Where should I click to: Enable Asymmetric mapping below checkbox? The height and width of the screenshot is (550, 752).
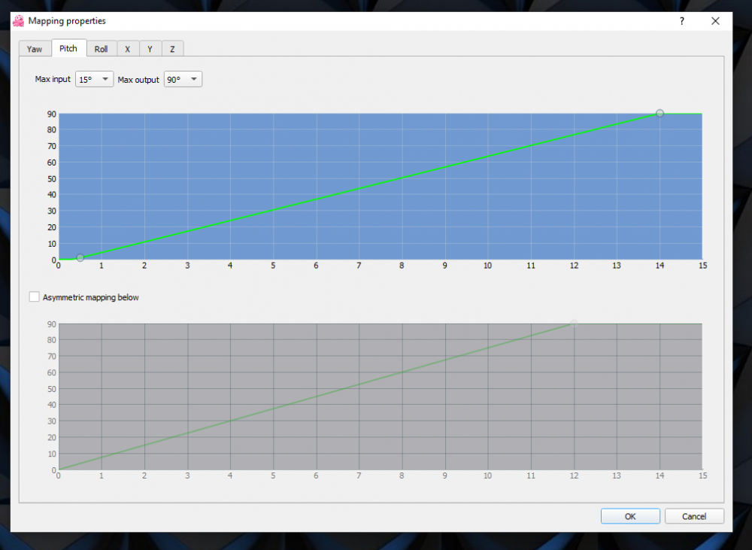click(x=34, y=297)
